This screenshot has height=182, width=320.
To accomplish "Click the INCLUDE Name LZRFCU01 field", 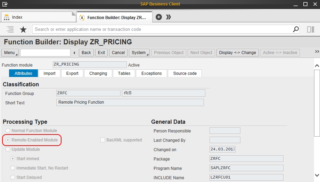I will tap(246, 177).
